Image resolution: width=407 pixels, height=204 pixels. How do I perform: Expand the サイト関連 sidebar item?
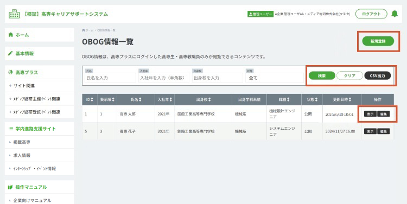[39, 86]
